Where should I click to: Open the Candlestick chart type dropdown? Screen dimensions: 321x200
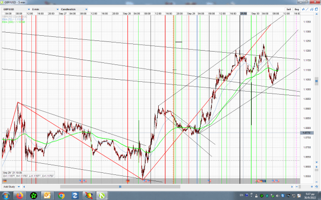[x=74, y=9]
